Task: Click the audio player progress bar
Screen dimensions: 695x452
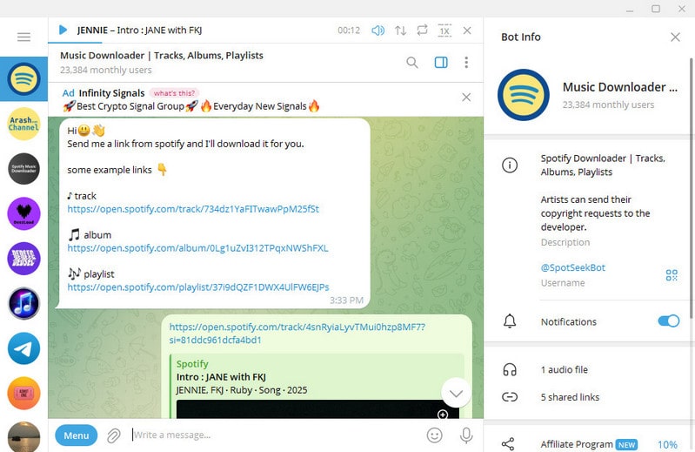Action: pos(265,43)
